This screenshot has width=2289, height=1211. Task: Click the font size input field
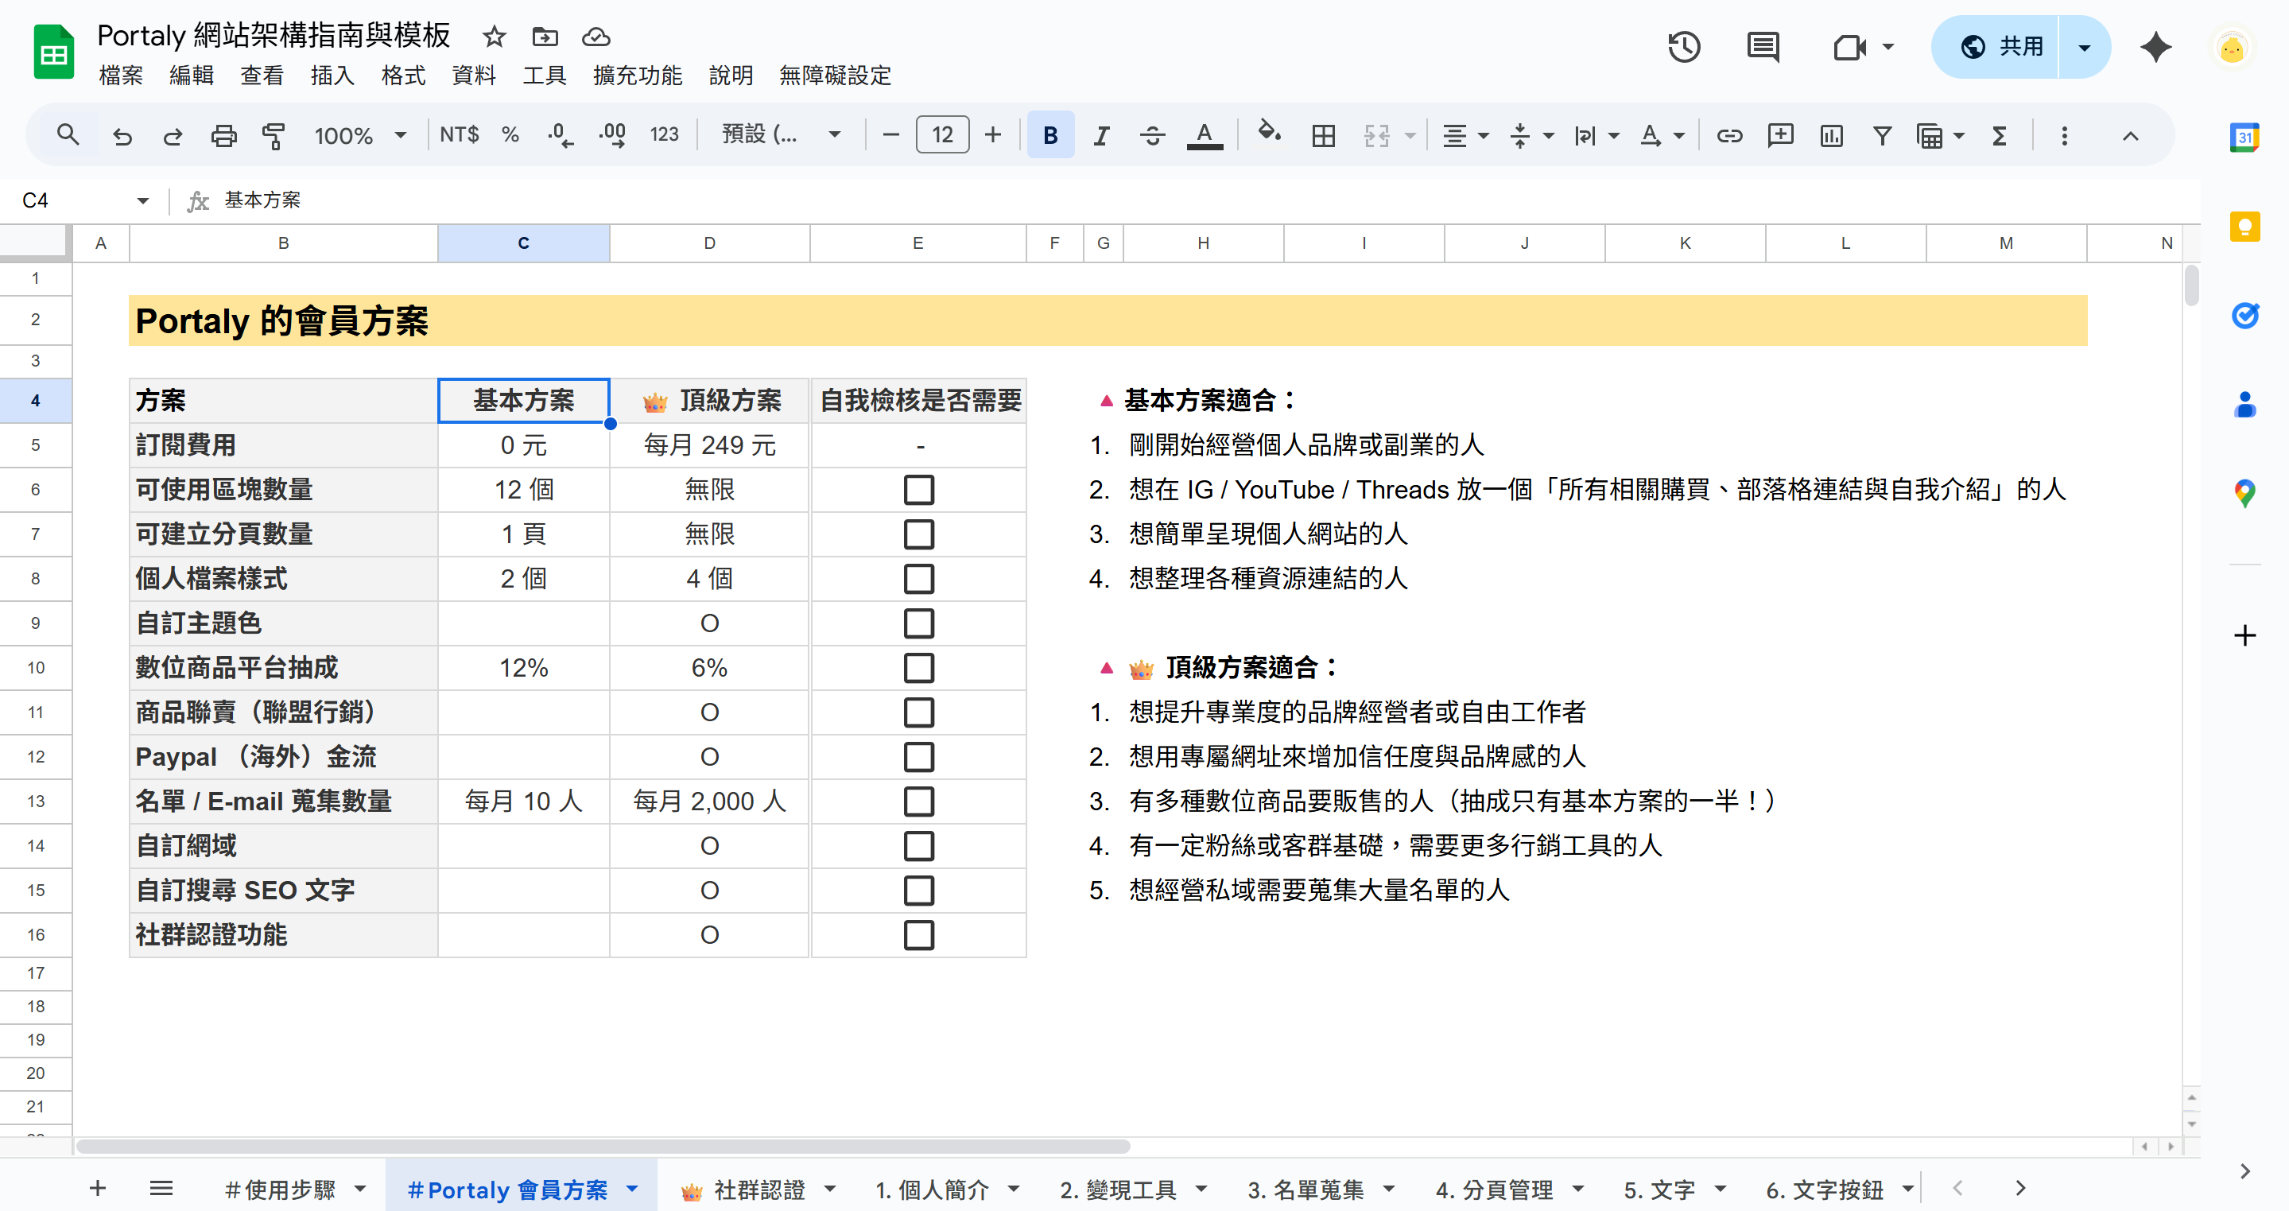click(942, 135)
